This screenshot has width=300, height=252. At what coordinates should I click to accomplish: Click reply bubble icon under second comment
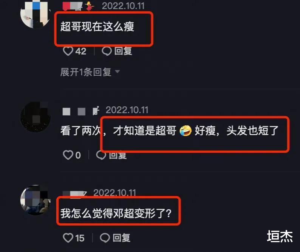[101, 155]
